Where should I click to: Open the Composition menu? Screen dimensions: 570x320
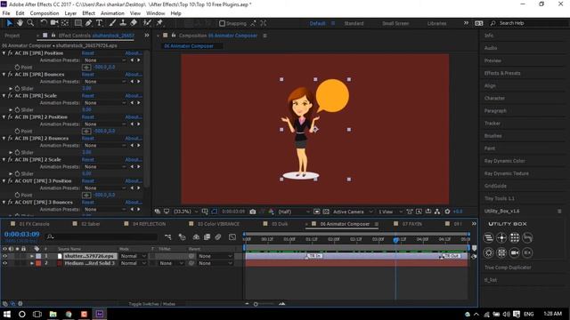point(45,13)
